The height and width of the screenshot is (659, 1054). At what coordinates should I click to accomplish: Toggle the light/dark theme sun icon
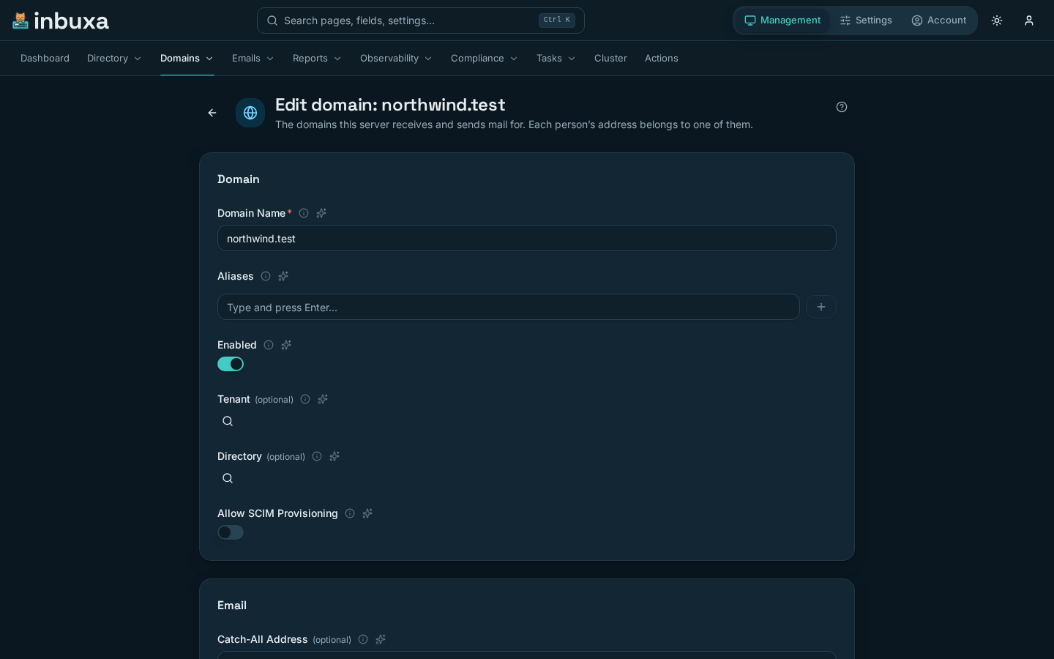(x=997, y=21)
